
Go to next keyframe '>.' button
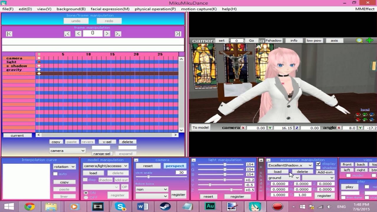pyautogui.click(x=118, y=34)
